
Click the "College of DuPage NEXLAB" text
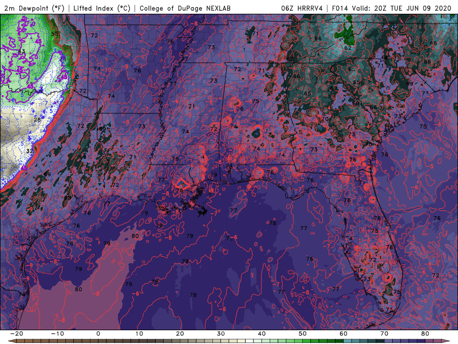point(185,8)
